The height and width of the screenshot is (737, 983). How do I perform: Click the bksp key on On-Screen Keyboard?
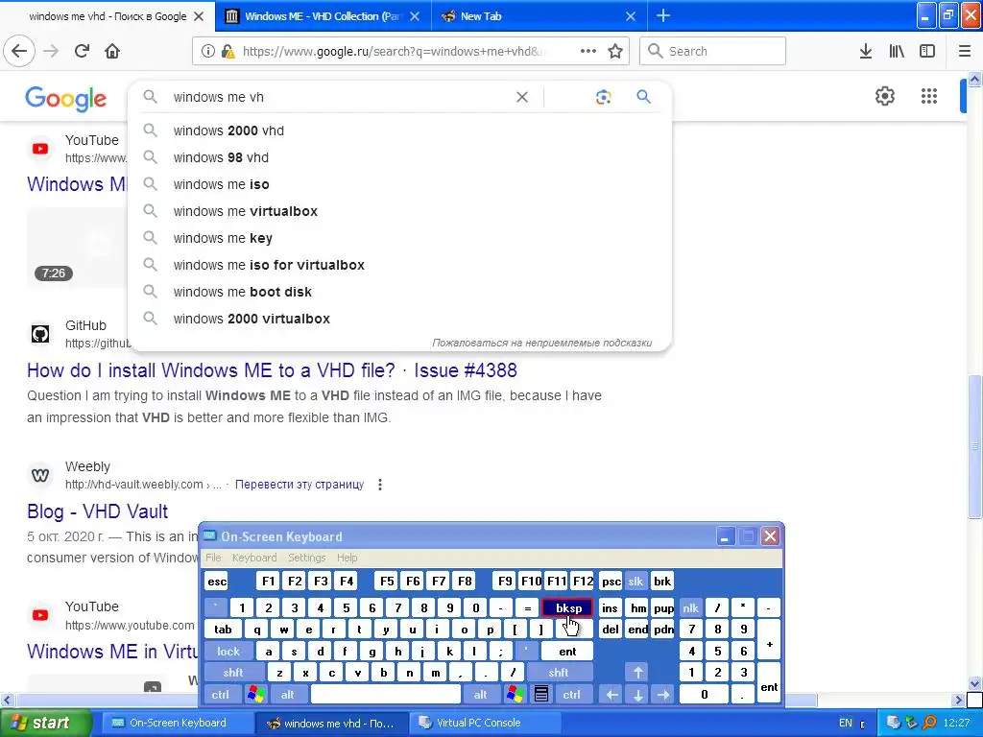tap(568, 607)
